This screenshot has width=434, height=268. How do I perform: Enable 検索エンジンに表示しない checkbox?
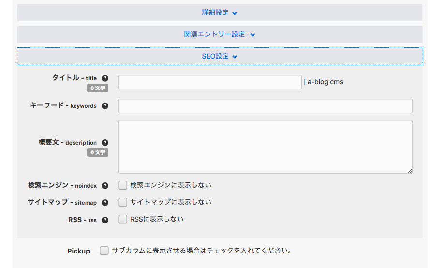click(123, 185)
